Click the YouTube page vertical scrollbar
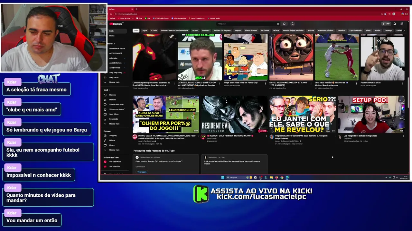Screen dimensions: 412x231 [408, 93]
